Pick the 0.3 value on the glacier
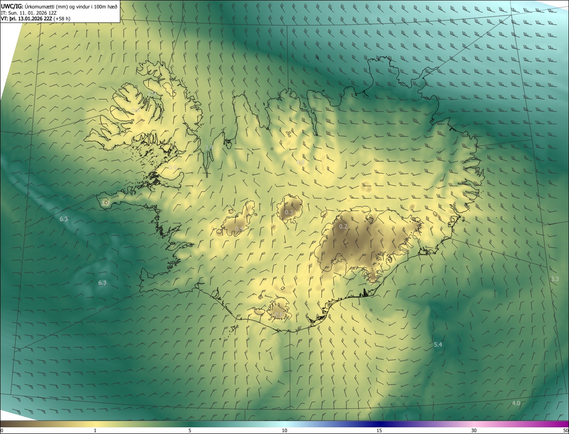Screen dimensions: 569x434 tap(289, 213)
